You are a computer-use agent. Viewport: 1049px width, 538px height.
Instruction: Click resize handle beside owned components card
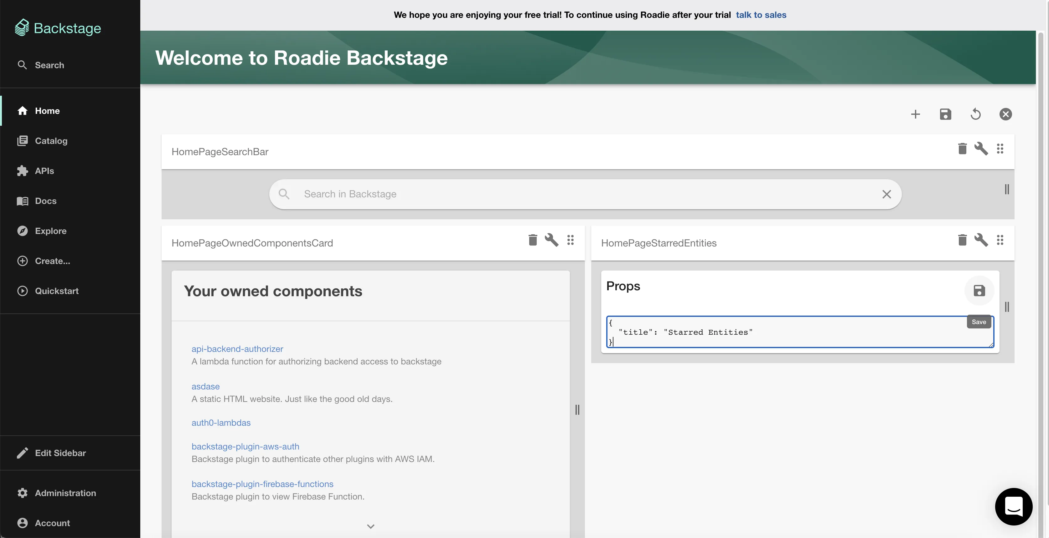point(577,409)
